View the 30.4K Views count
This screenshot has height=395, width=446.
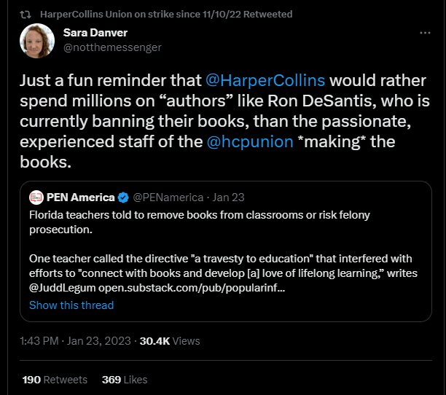pyautogui.click(x=170, y=341)
